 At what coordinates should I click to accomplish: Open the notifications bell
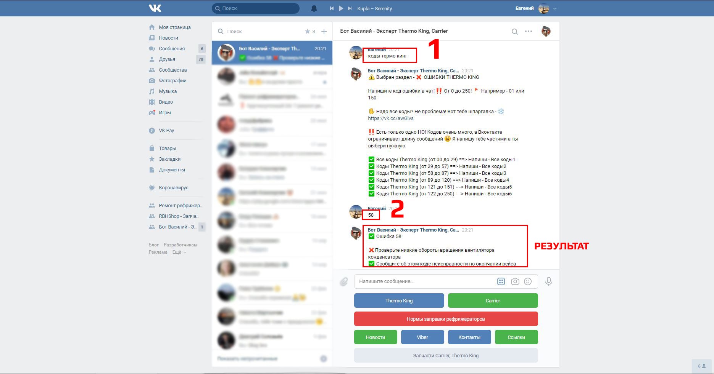[314, 8]
